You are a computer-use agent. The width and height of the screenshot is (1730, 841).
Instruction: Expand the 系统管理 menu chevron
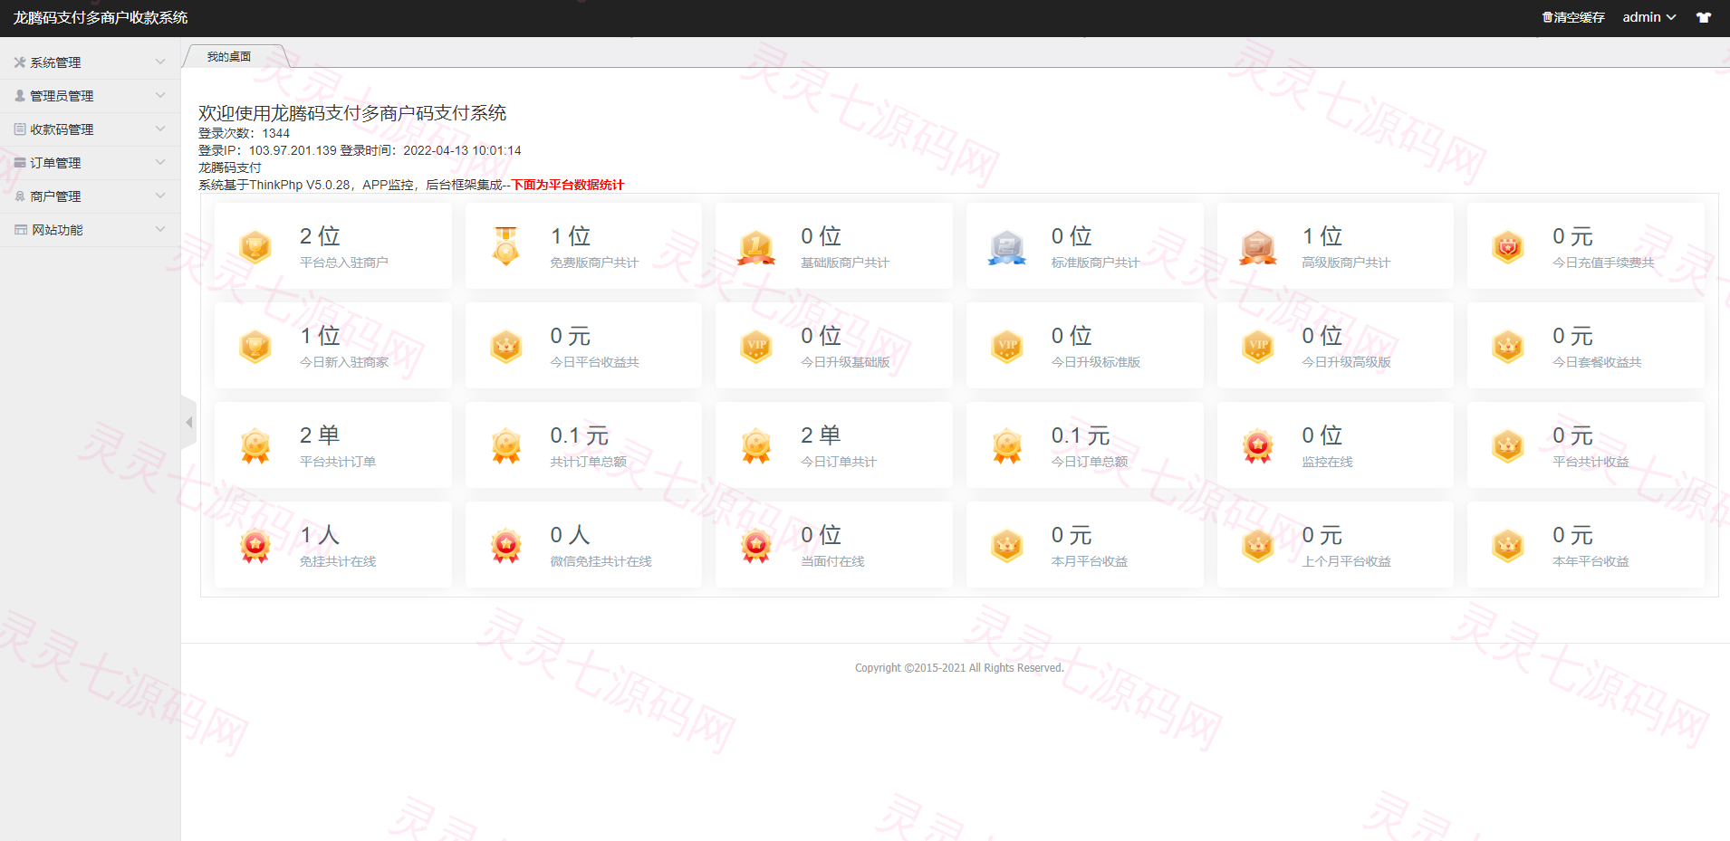tap(160, 62)
